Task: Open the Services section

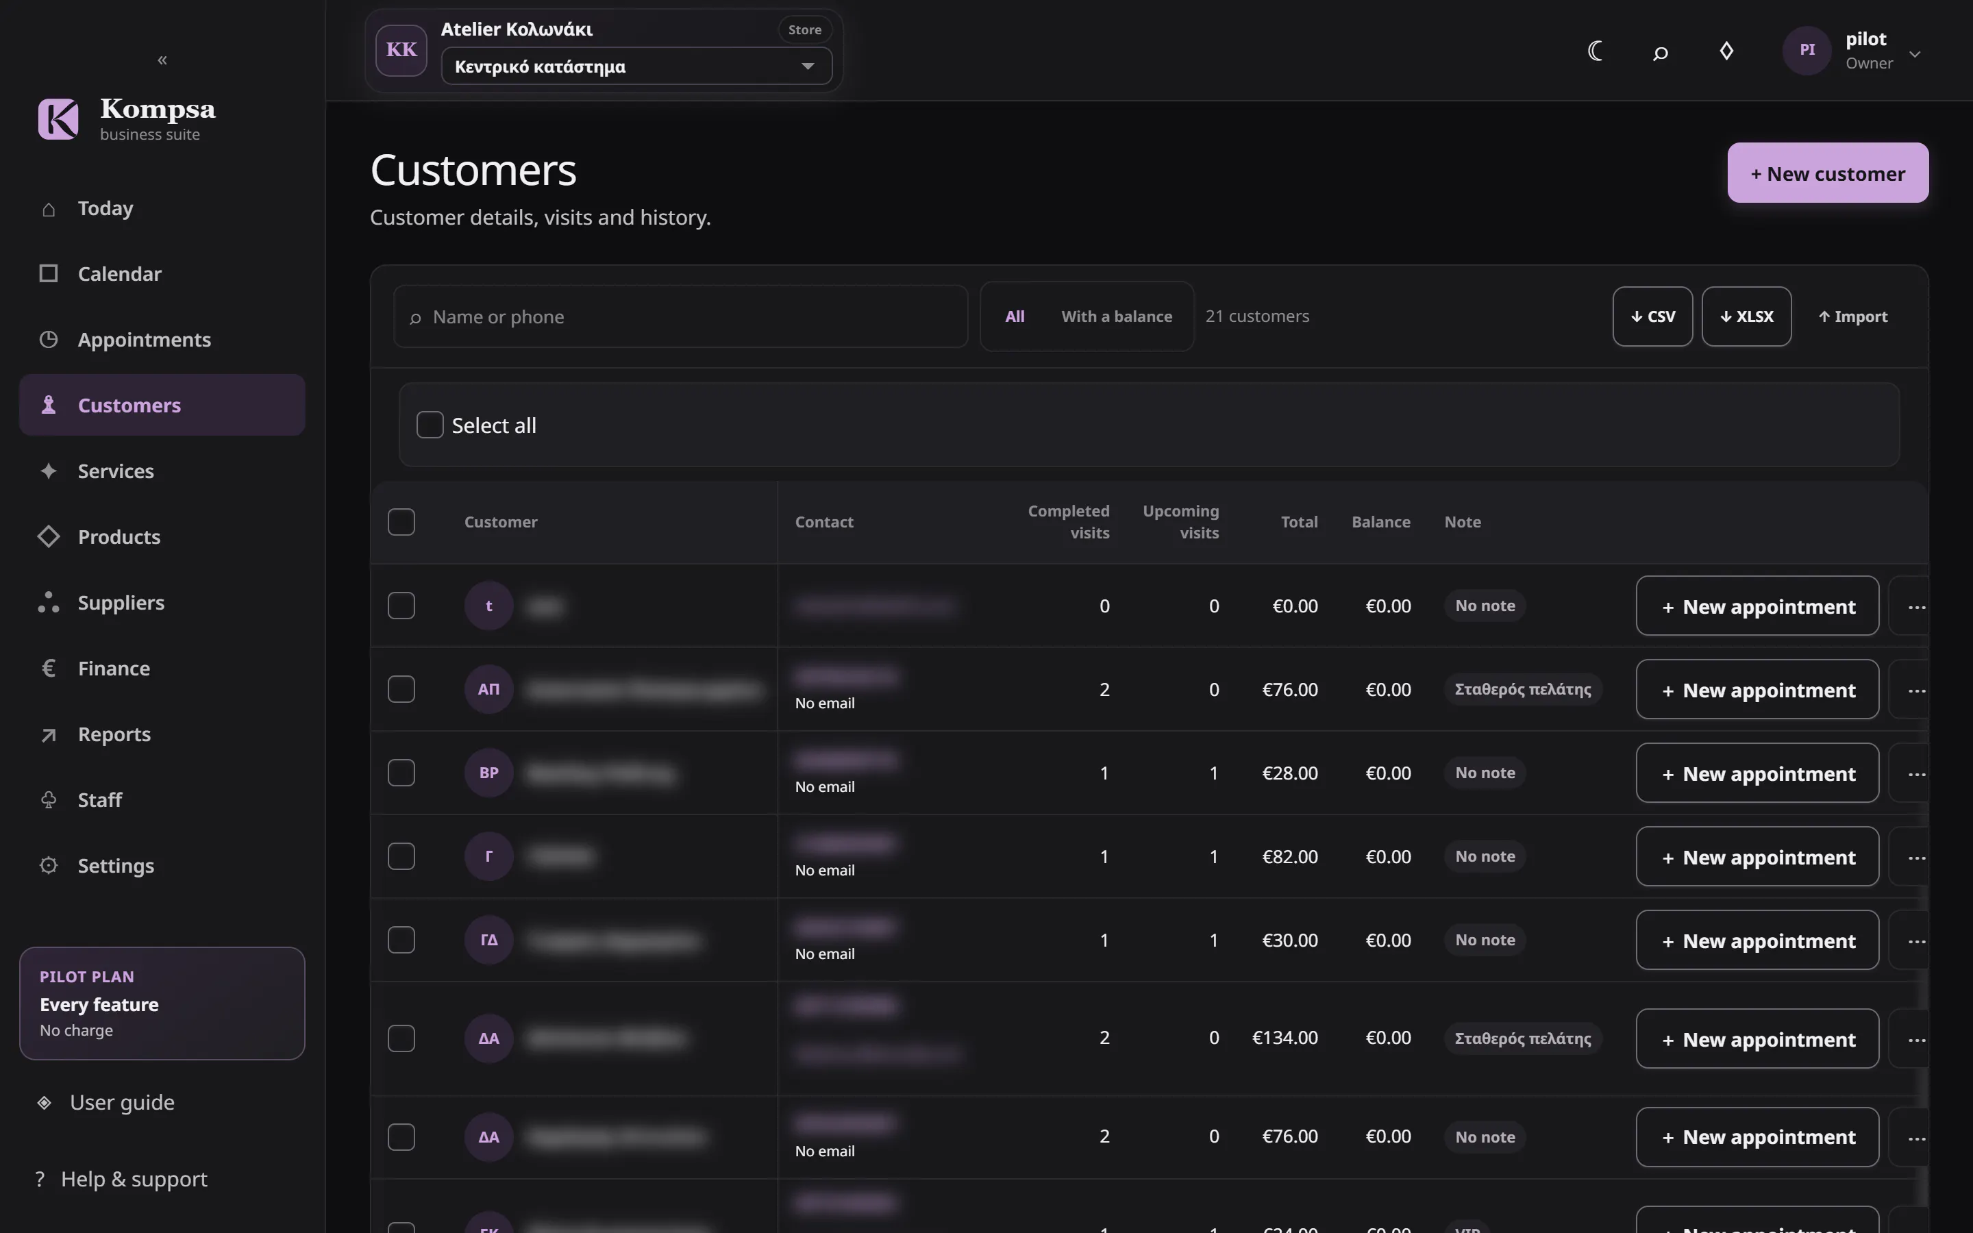Action: (x=162, y=471)
